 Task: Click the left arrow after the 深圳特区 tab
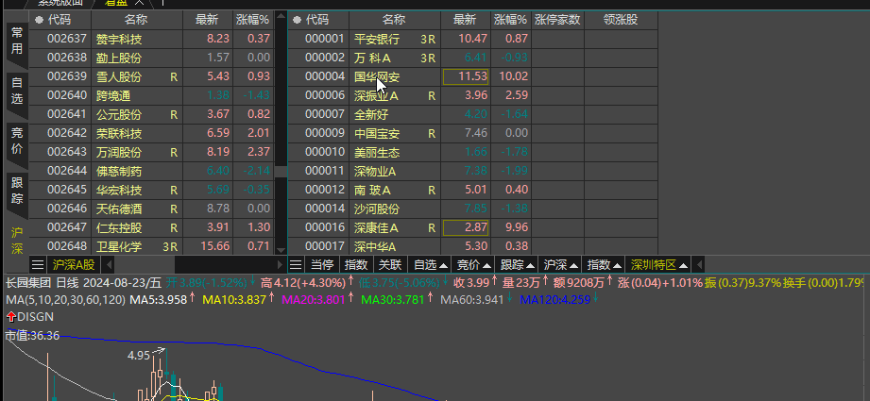pos(699,264)
